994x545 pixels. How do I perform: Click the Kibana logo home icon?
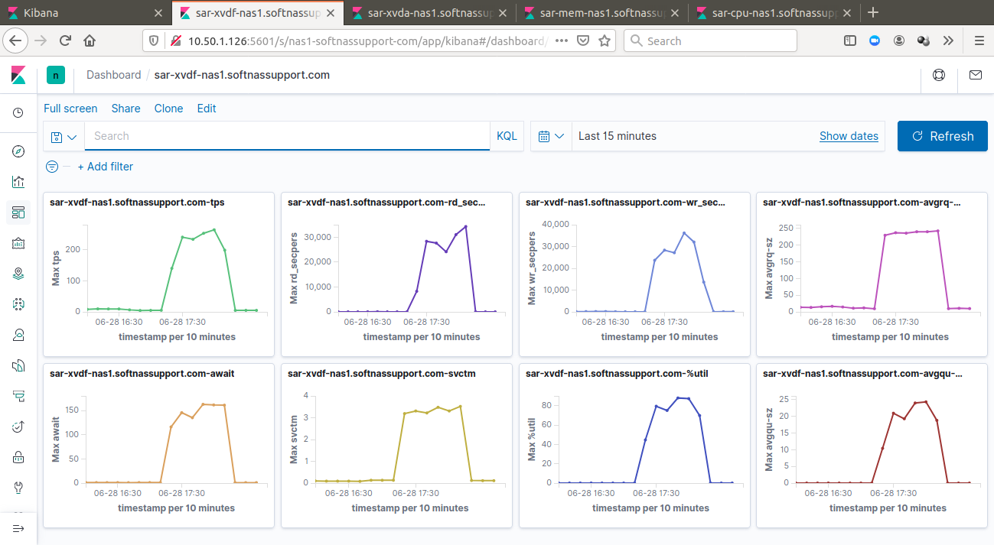pos(18,75)
